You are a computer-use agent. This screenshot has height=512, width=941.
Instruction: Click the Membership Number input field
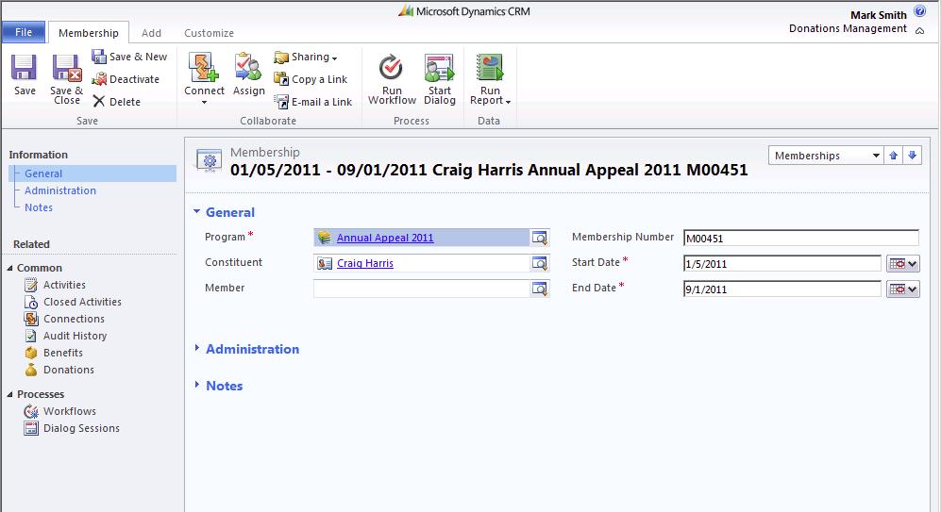click(800, 238)
